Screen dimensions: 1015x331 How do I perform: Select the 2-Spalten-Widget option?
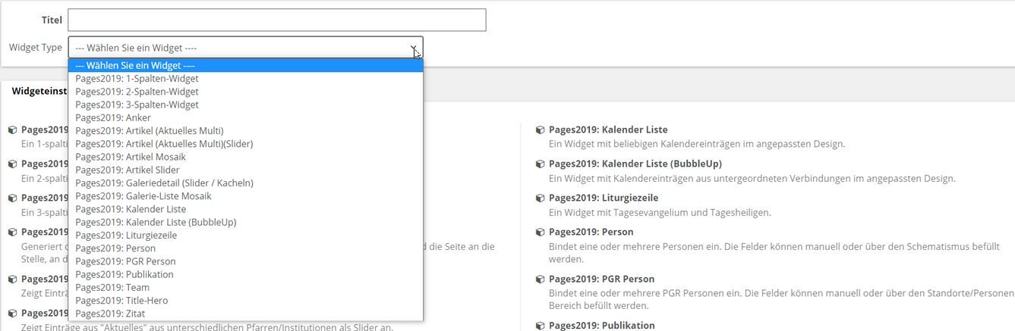point(137,92)
